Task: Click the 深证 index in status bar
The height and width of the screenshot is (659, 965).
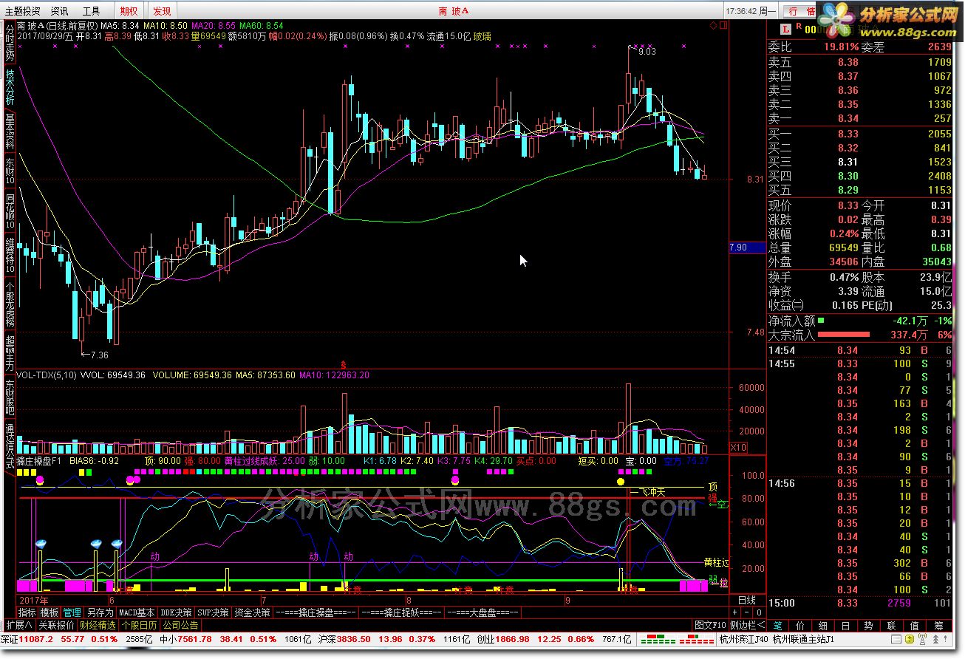Action: click(x=77, y=639)
